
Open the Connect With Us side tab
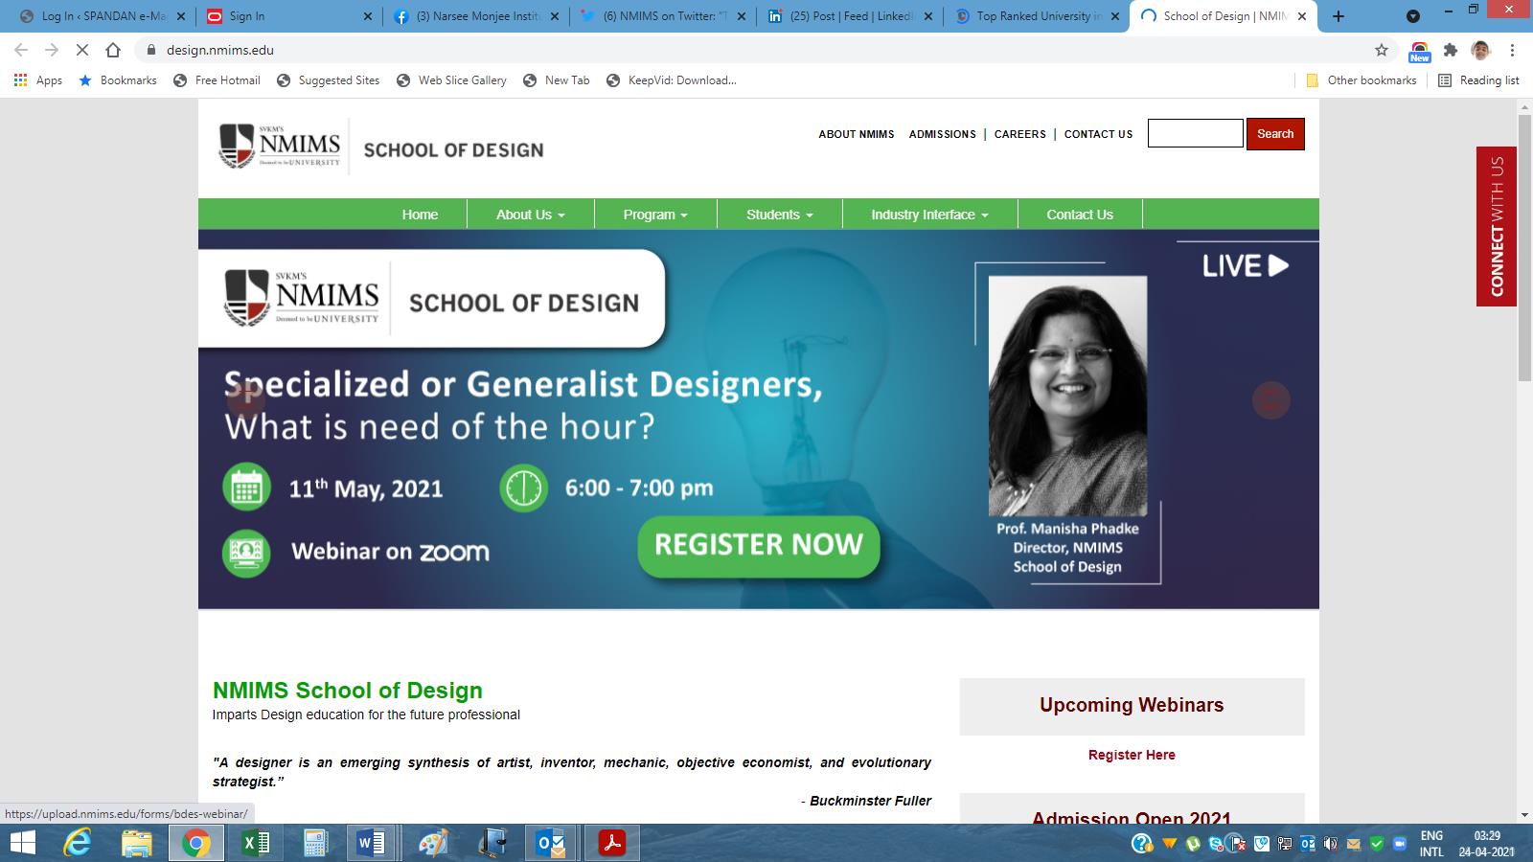pos(1496,227)
